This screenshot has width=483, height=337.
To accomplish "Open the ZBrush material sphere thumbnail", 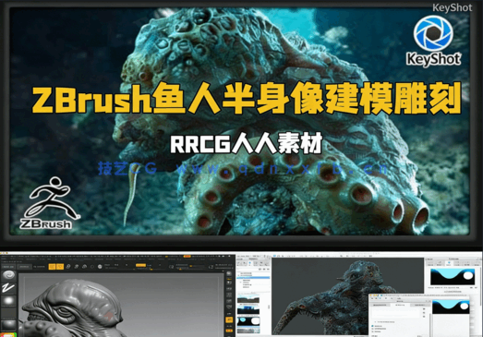I will tap(8, 325).
